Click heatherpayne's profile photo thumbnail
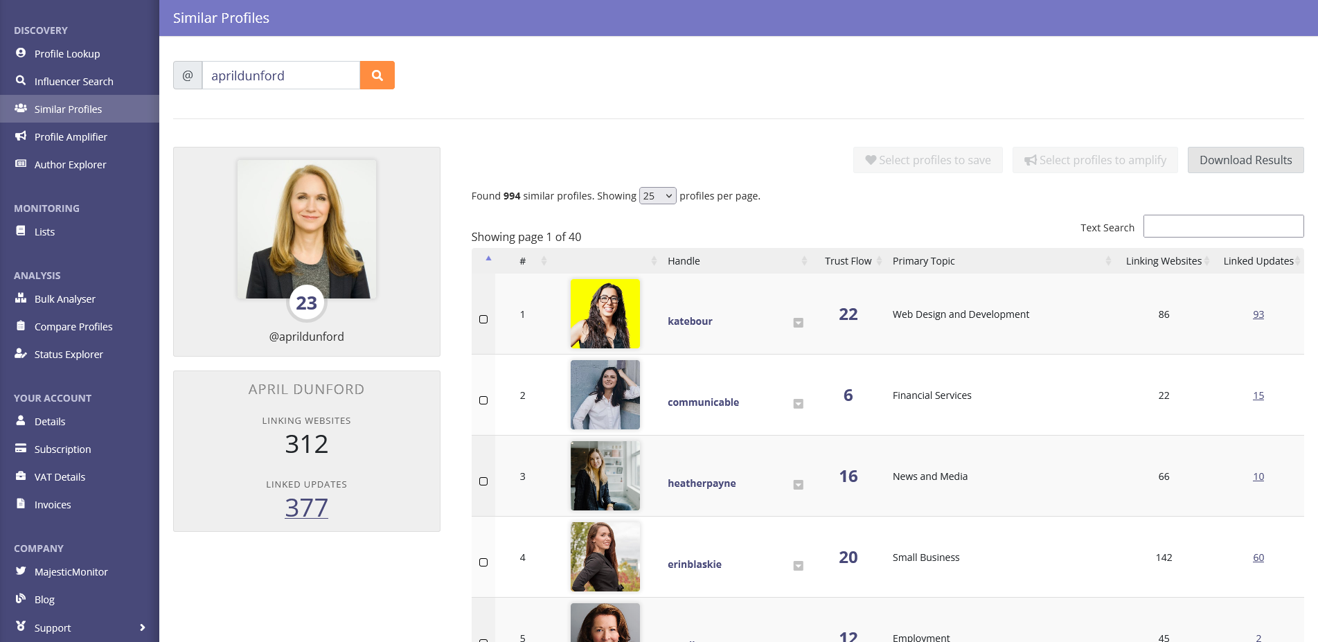Screen dimensions: 1318x642 pos(605,476)
